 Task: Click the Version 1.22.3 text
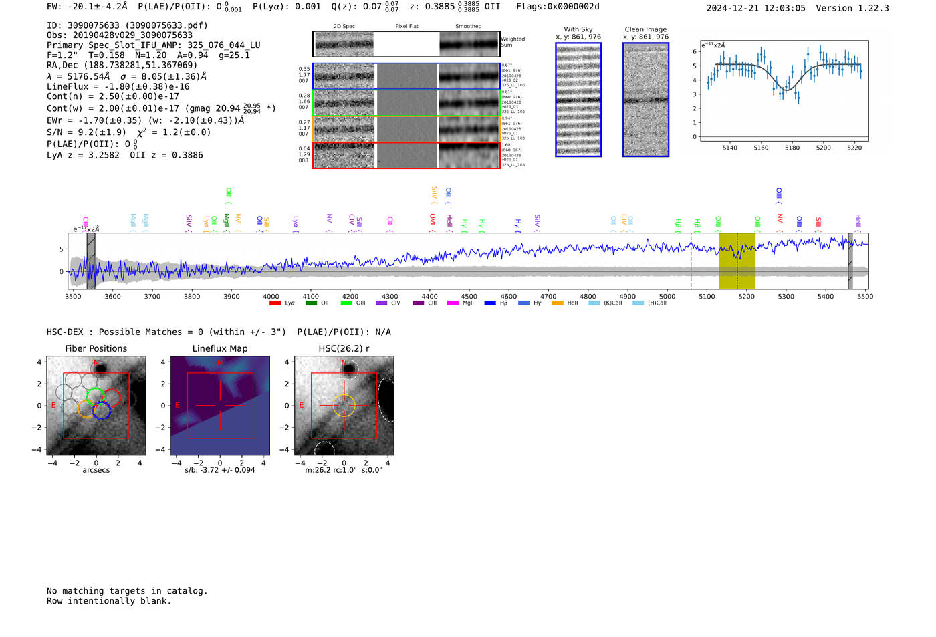[852, 8]
